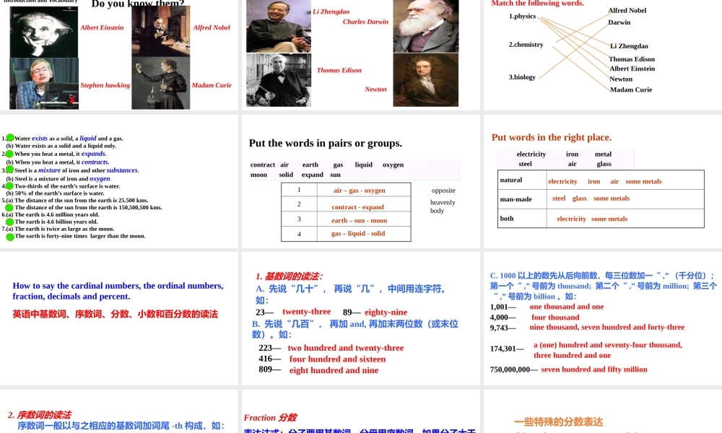This screenshot has height=433, width=722.
Task: Click '2.chemistry' in the matching slide
Action: coord(526,45)
